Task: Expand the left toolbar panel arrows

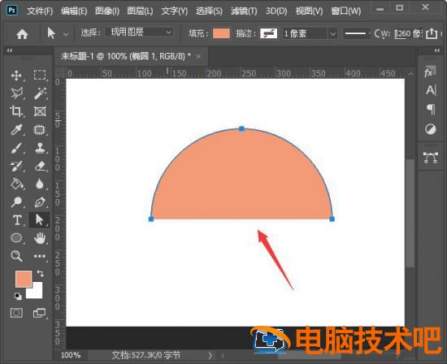Action: tap(10, 50)
